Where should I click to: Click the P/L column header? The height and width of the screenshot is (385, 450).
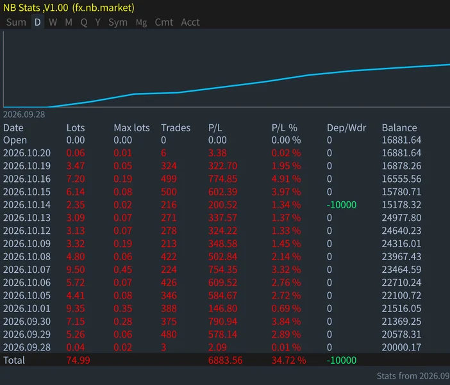(215, 127)
